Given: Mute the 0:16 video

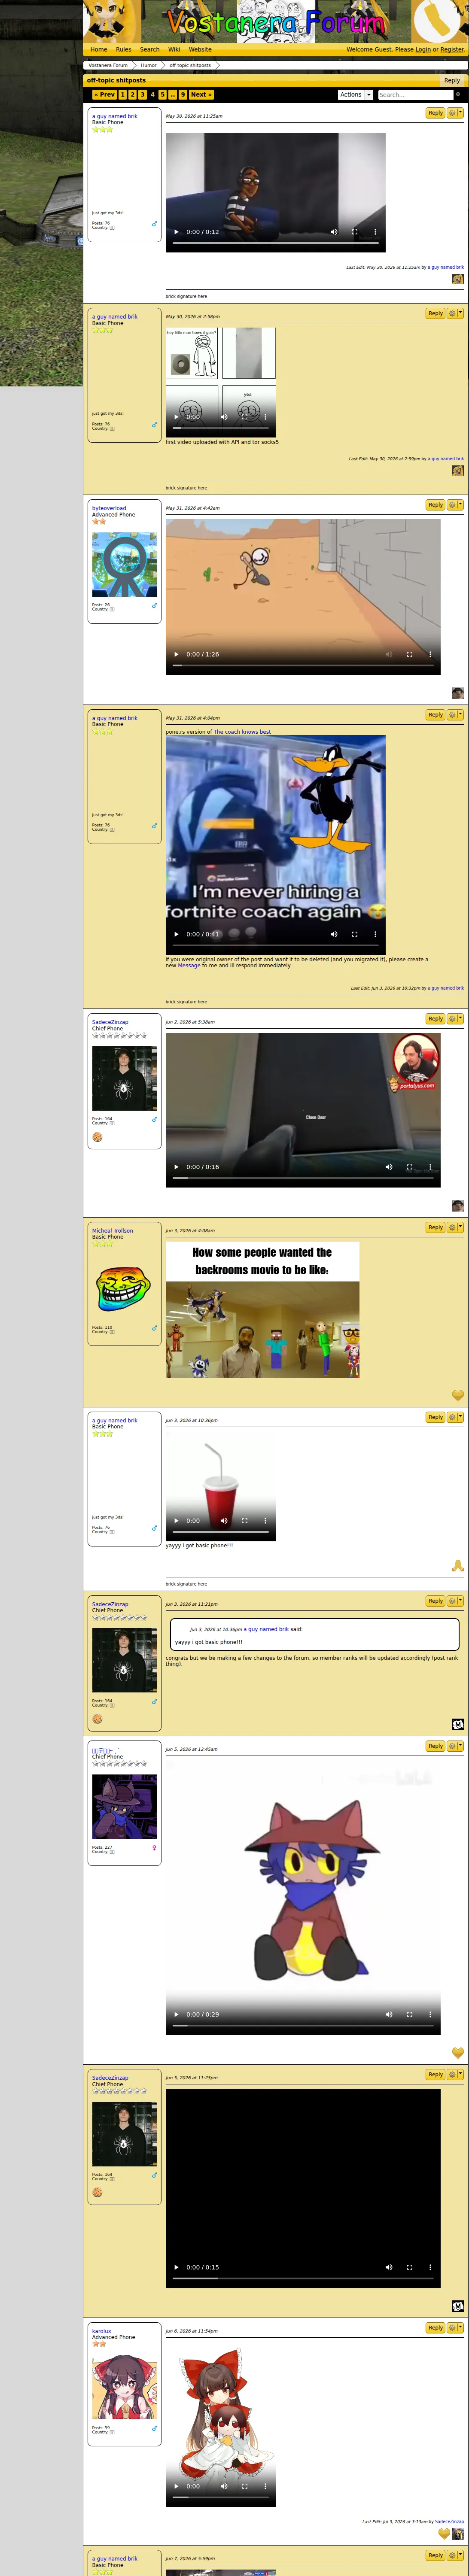Looking at the screenshot, I should (389, 1167).
